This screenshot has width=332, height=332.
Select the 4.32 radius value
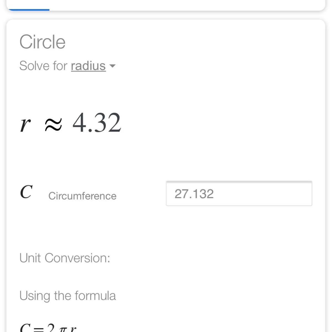click(97, 123)
